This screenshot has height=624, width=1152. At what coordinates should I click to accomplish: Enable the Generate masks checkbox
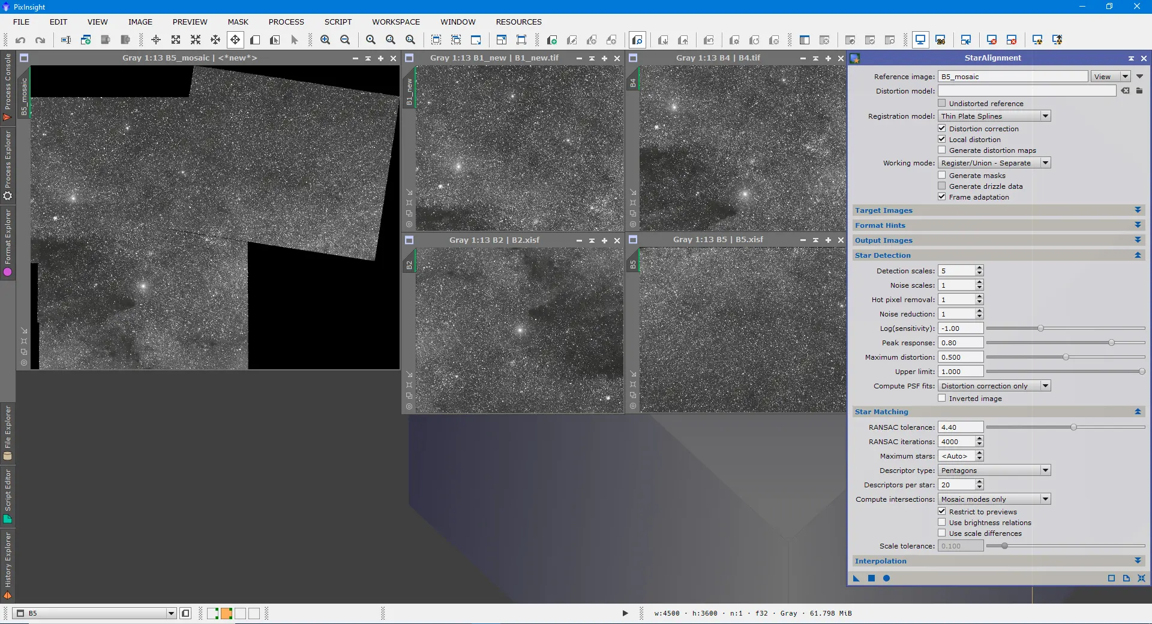point(942,175)
